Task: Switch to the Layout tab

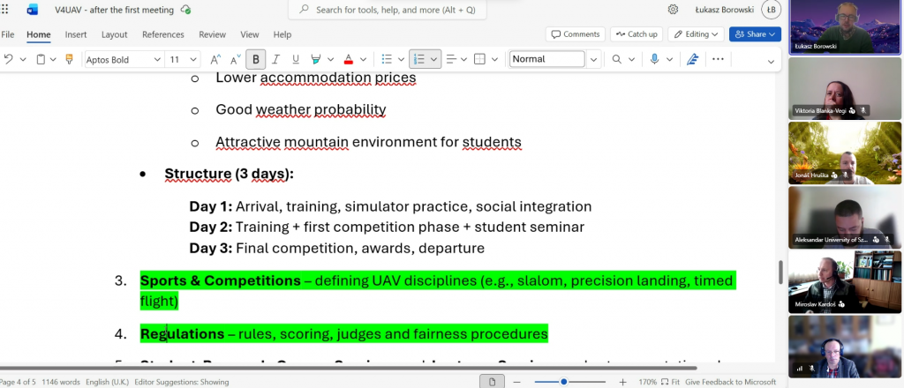Action: tap(115, 34)
